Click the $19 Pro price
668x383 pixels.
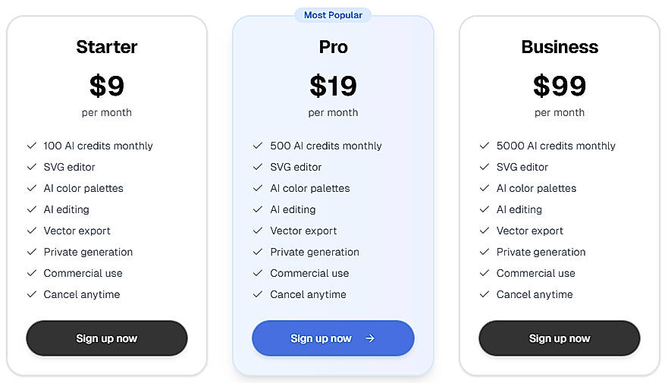[x=333, y=86]
